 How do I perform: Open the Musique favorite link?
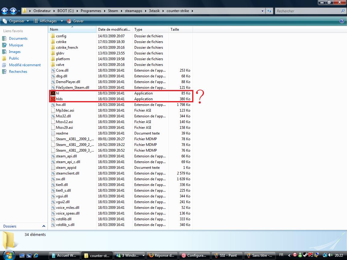pyautogui.click(x=16, y=45)
